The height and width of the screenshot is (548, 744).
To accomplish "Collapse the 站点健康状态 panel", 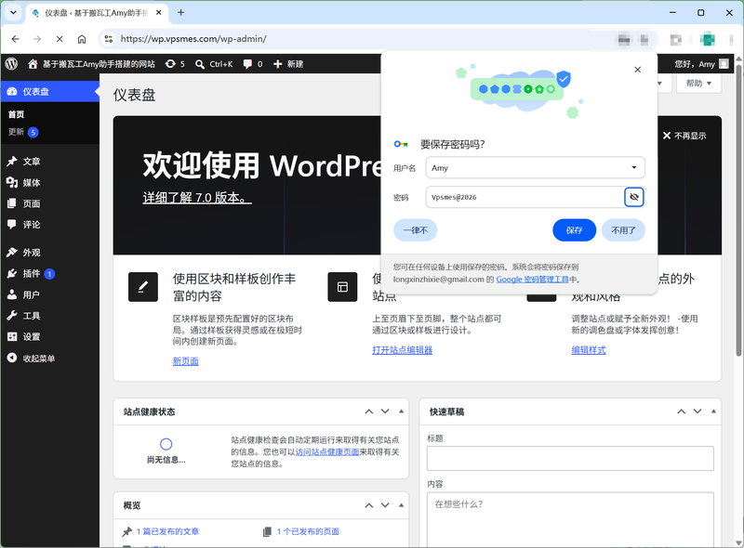I will (401, 411).
